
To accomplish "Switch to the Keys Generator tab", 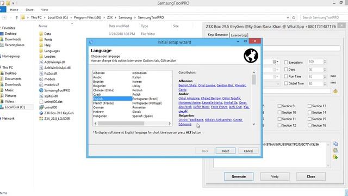I will click(x=217, y=35).
